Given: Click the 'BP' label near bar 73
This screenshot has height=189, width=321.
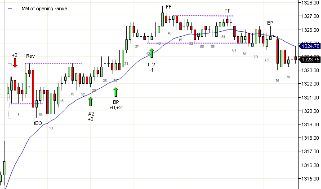Looking at the screenshot, I should point(270,23).
